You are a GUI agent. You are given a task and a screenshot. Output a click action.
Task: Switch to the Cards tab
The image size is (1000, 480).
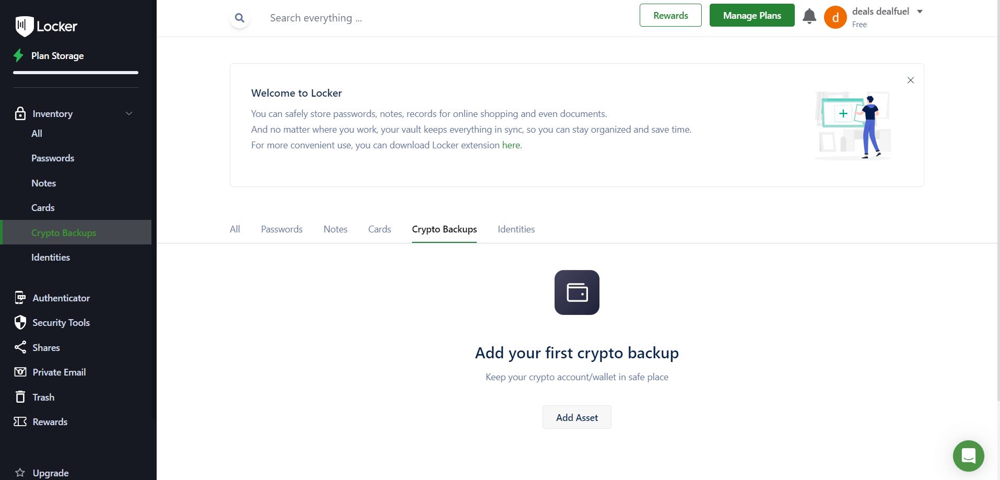[x=380, y=229]
